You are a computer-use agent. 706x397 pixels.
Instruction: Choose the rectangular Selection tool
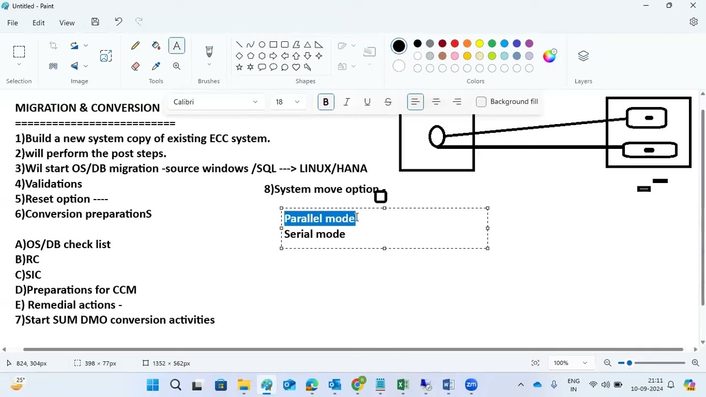coord(19,52)
